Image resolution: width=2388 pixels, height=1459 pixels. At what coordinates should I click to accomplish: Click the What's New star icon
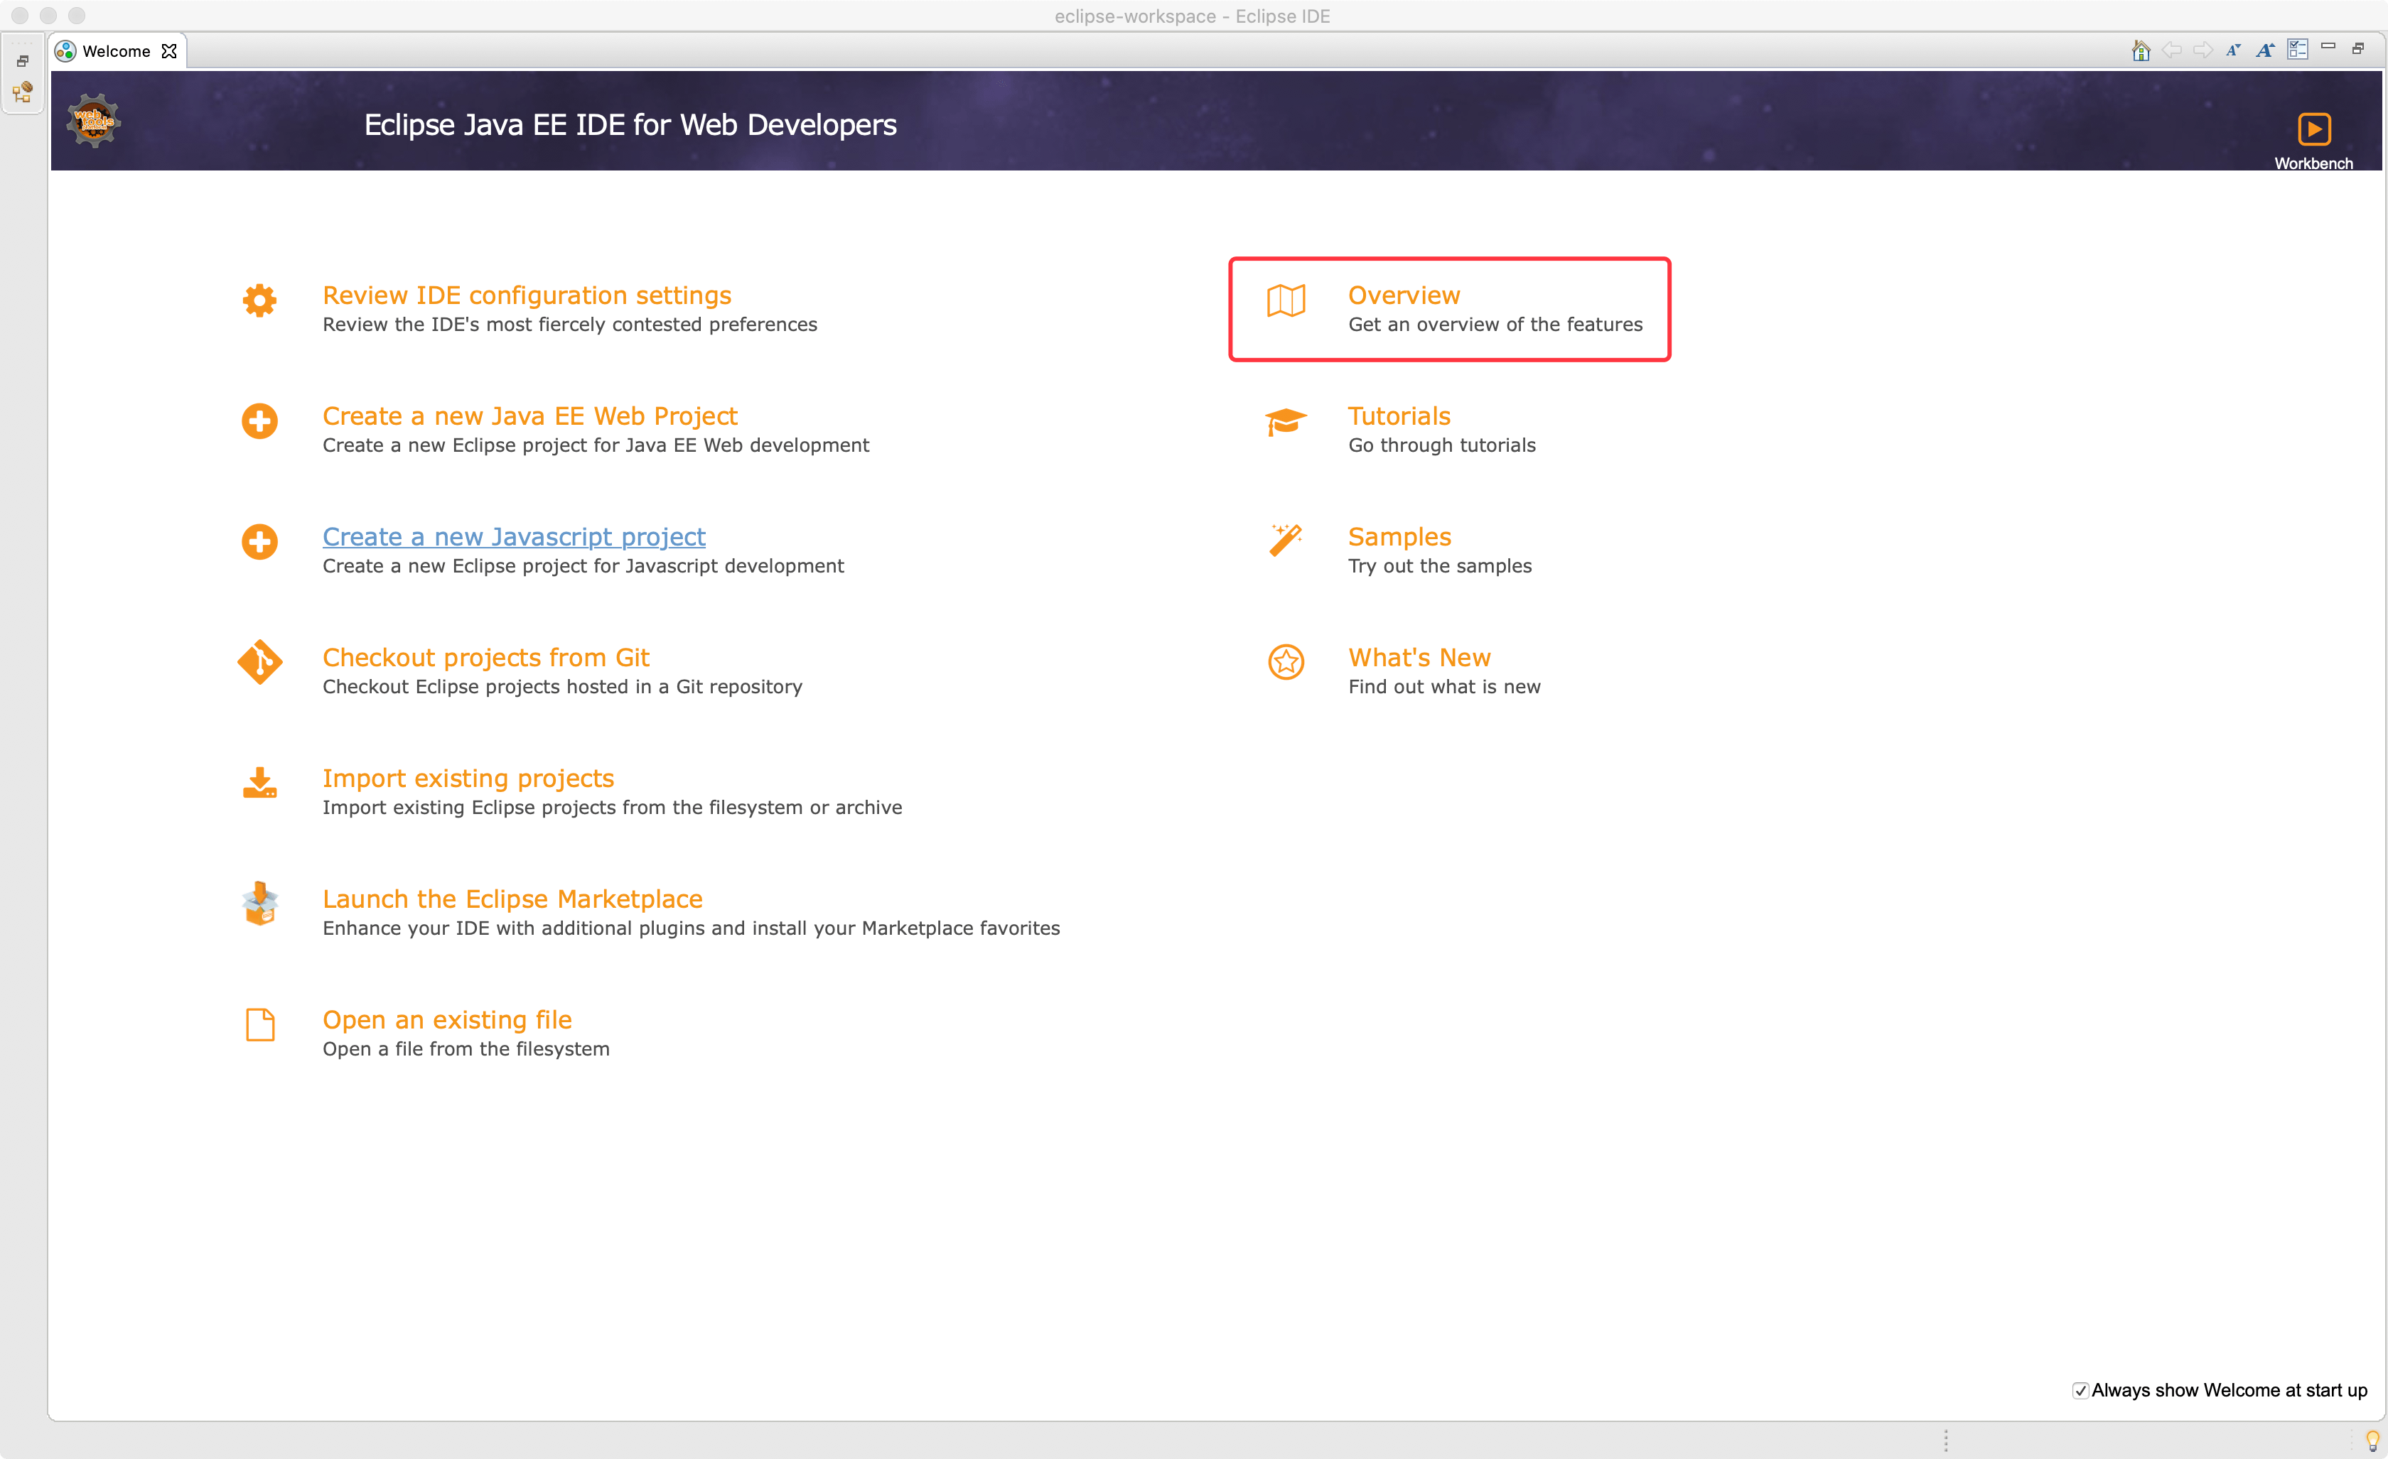click(1286, 663)
